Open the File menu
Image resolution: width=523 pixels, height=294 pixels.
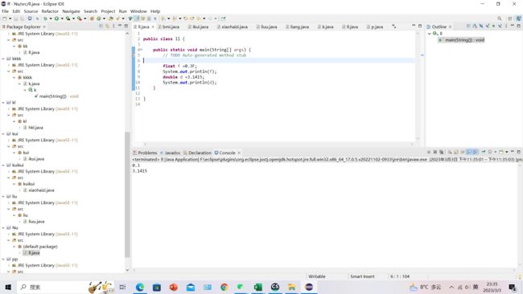click(x=5, y=11)
